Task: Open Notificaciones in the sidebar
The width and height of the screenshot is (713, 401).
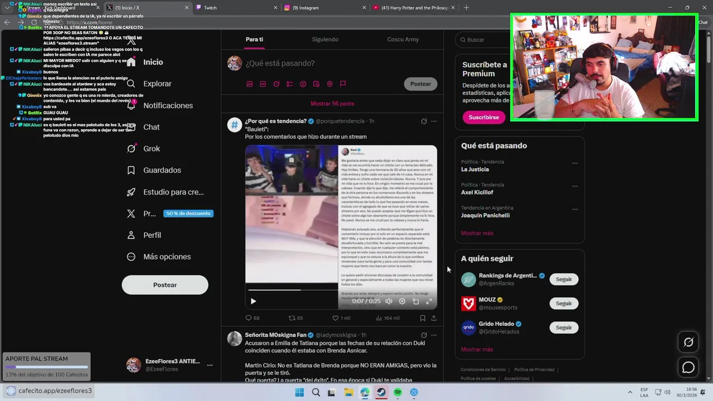Action: [160, 105]
